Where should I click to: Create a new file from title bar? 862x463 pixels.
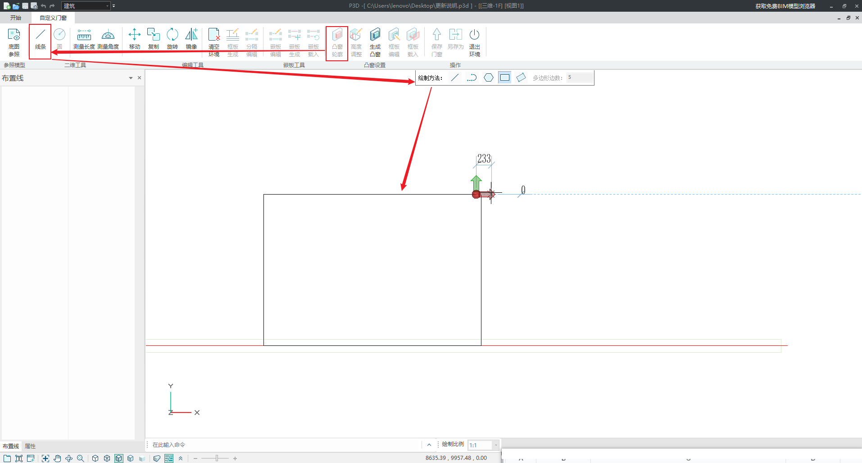[x=7, y=6]
